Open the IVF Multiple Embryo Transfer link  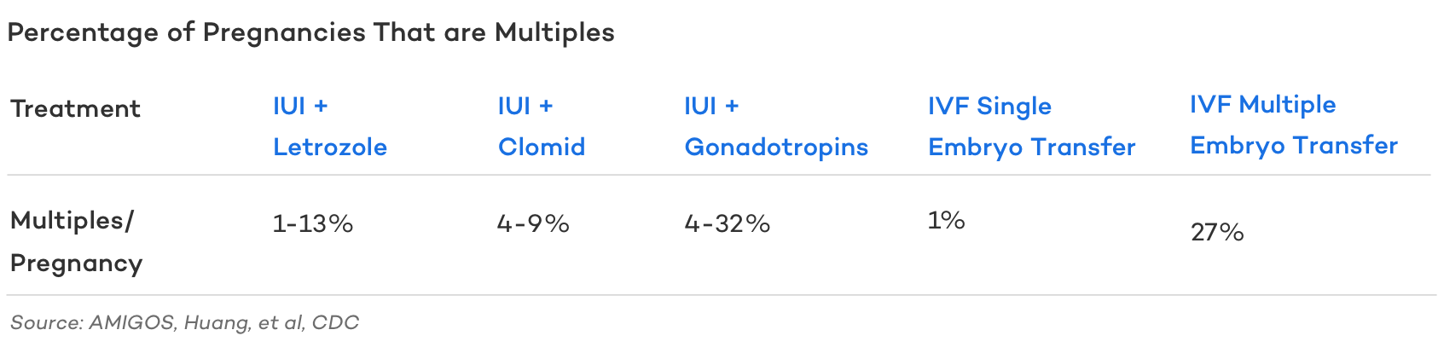pos(1294,124)
